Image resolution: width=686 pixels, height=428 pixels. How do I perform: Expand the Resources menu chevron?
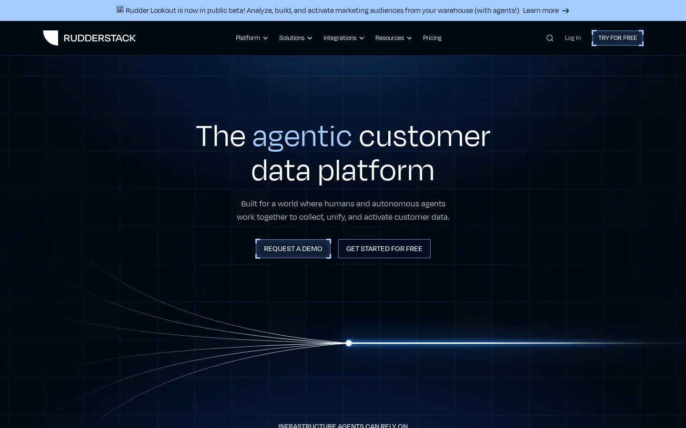(x=409, y=38)
